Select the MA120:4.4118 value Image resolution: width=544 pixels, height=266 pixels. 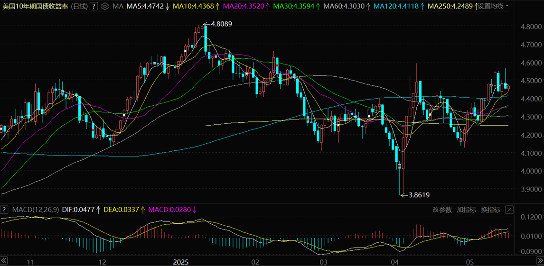(395, 6)
